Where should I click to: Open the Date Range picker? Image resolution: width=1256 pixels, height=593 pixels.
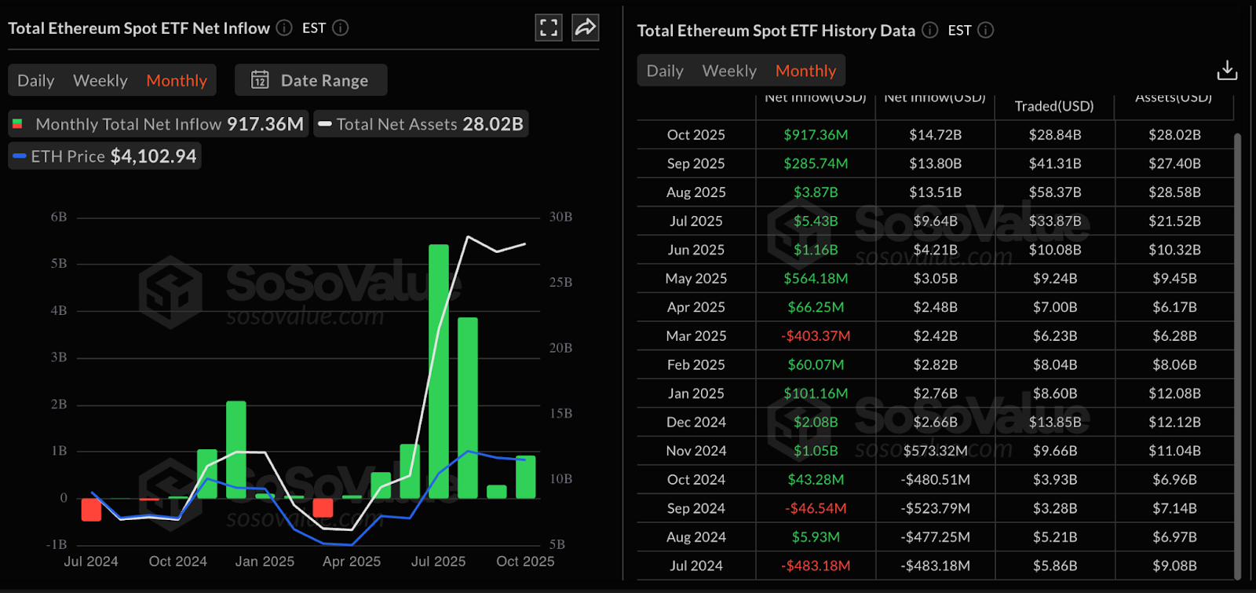tap(311, 80)
